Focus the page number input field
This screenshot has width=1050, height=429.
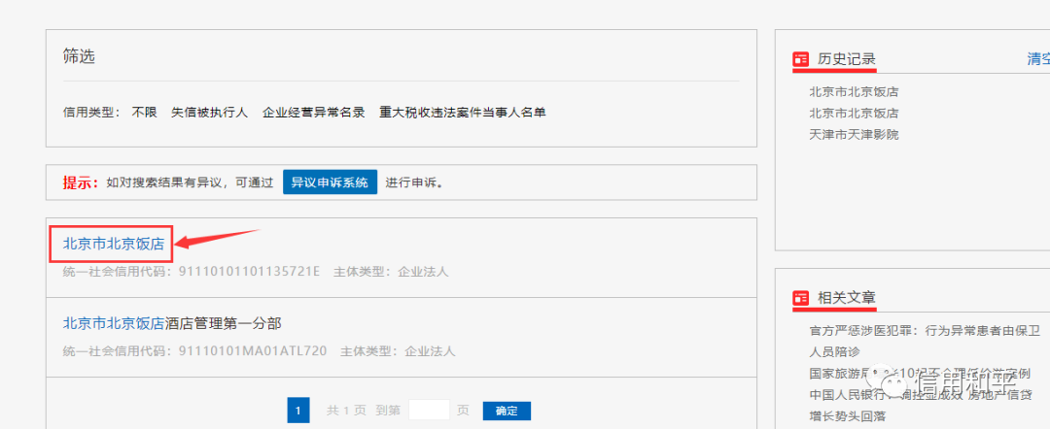tap(429, 410)
